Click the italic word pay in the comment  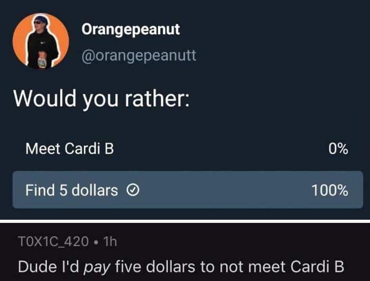[97, 268]
